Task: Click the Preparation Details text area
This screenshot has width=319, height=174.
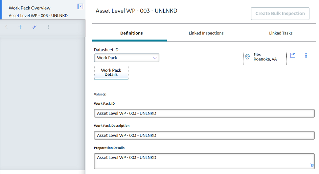Action: tap(204, 161)
